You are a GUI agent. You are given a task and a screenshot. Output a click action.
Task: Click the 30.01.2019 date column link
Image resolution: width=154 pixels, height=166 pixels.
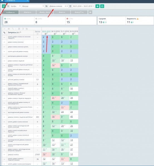click(46, 32)
